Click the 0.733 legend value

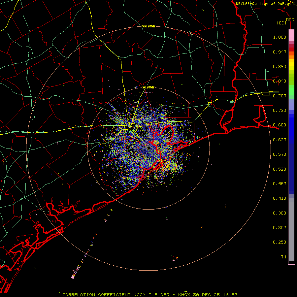pos(280,111)
